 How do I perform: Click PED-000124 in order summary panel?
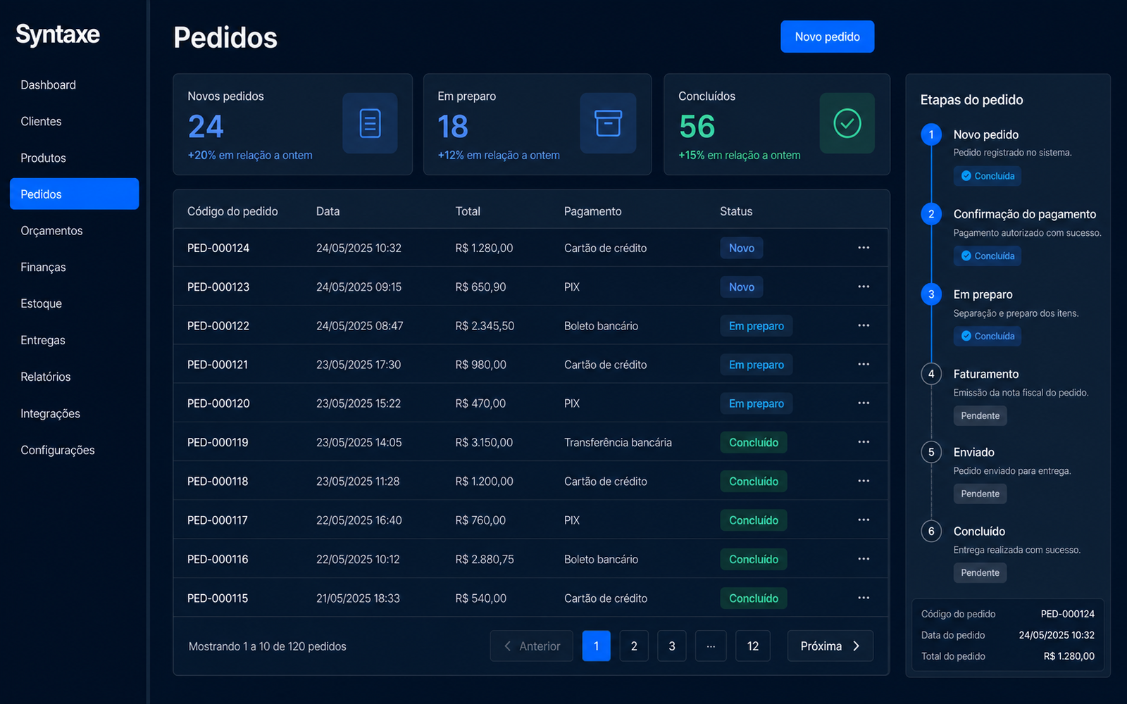1068,614
